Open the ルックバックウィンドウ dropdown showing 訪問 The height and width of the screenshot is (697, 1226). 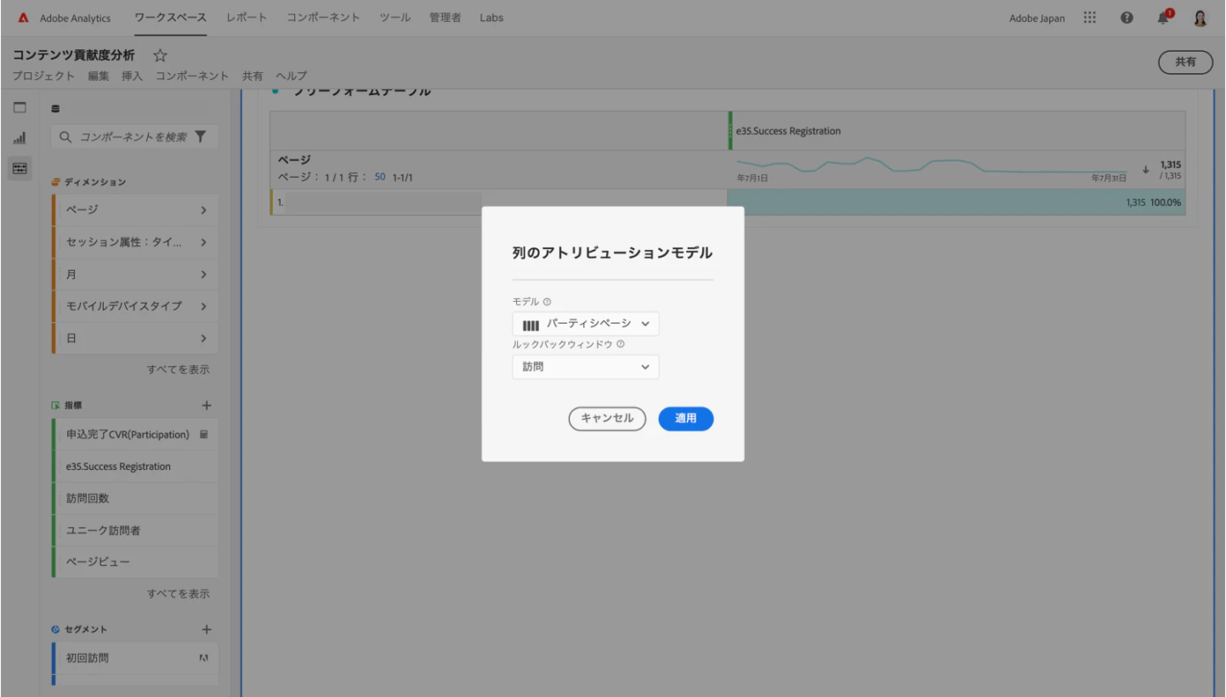pyautogui.click(x=586, y=367)
